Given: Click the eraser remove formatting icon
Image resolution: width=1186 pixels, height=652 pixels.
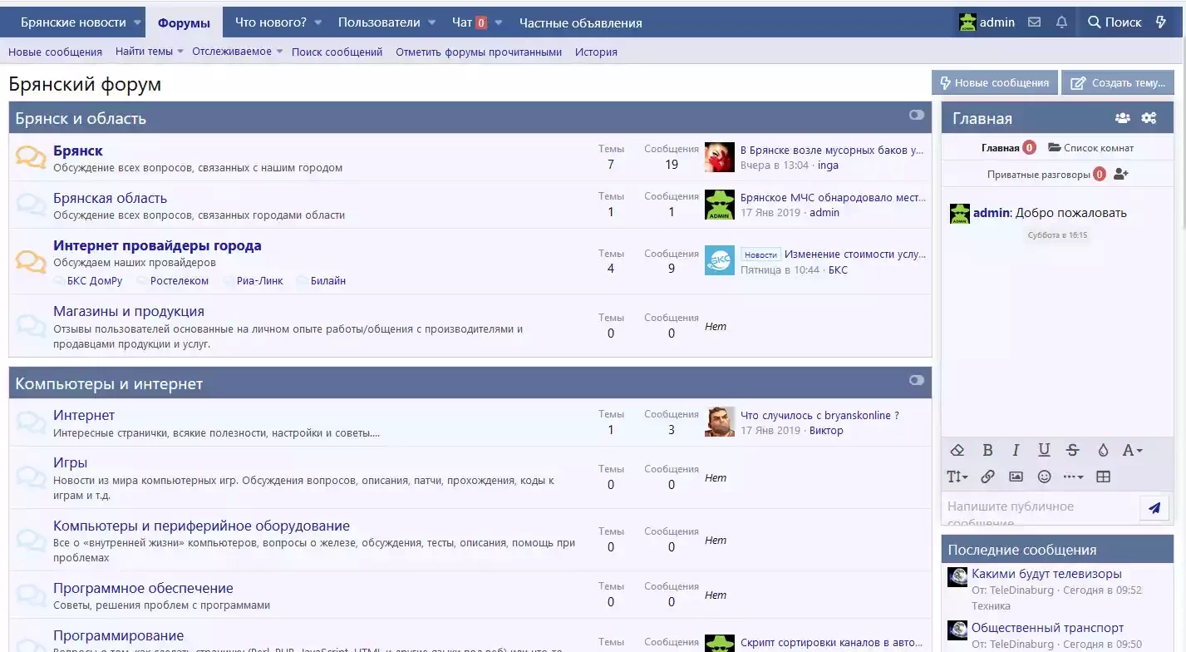Looking at the screenshot, I should point(957,450).
